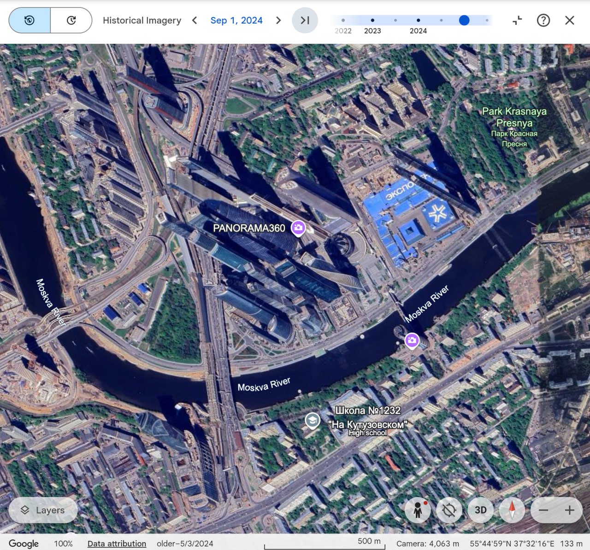Toggle the 3D view button
The width and height of the screenshot is (590, 550).
pos(480,510)
